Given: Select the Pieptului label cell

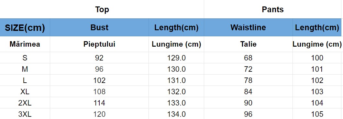Looking at the screenshot, I should 99,44.
